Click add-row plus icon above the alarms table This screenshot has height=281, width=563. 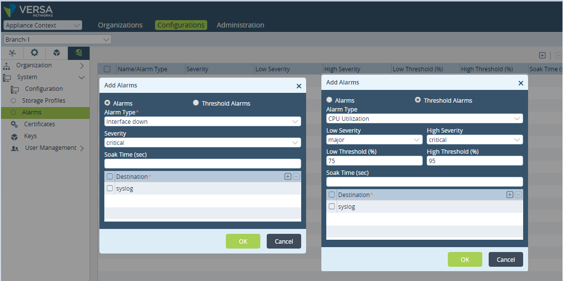pos(542,55)
